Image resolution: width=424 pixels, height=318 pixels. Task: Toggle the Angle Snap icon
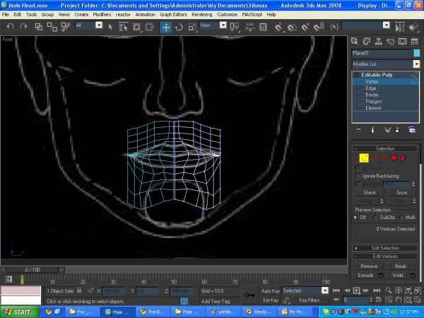(292, 27)
